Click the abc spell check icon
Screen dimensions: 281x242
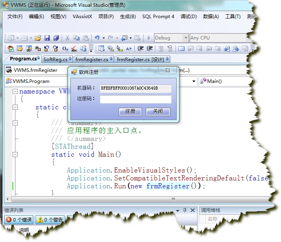(74, 49)
